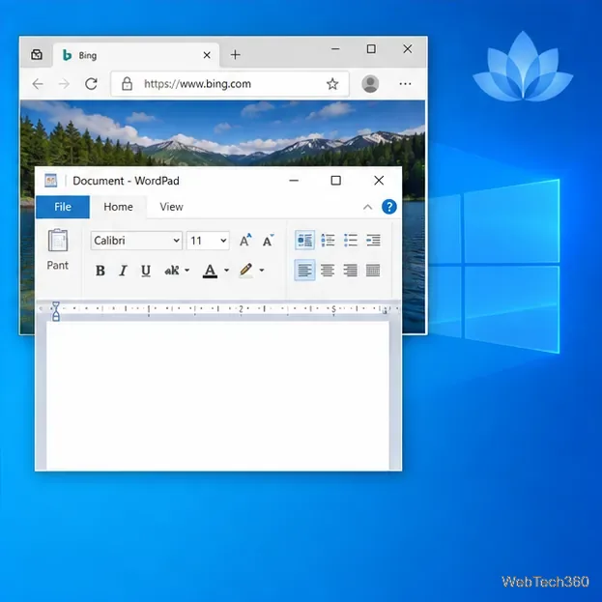Go back in the browser
This screenshot has height=602, width=602.
pos(38,84)
